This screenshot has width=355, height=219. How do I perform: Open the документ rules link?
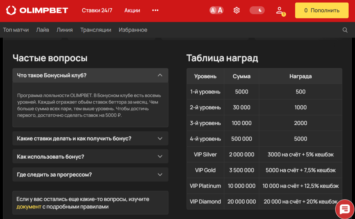click(x=29, y=207)
